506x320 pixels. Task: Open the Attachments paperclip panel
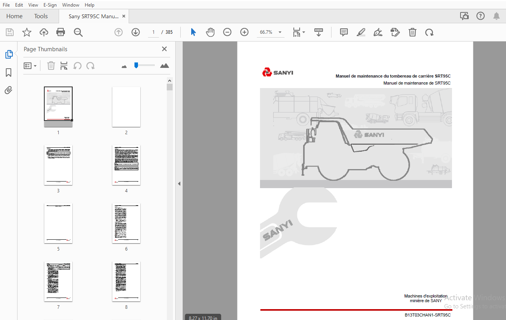pos(9,90)
